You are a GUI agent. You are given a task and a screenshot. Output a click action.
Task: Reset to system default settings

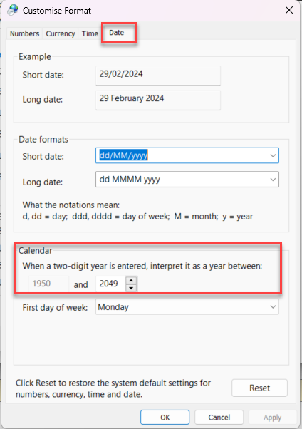click(x=259, y=388)
